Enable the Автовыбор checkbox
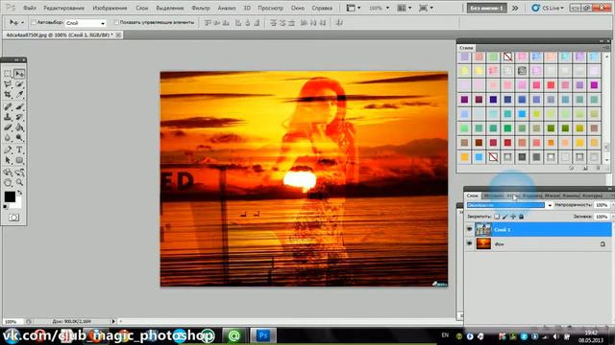 (x=34, y=23)
